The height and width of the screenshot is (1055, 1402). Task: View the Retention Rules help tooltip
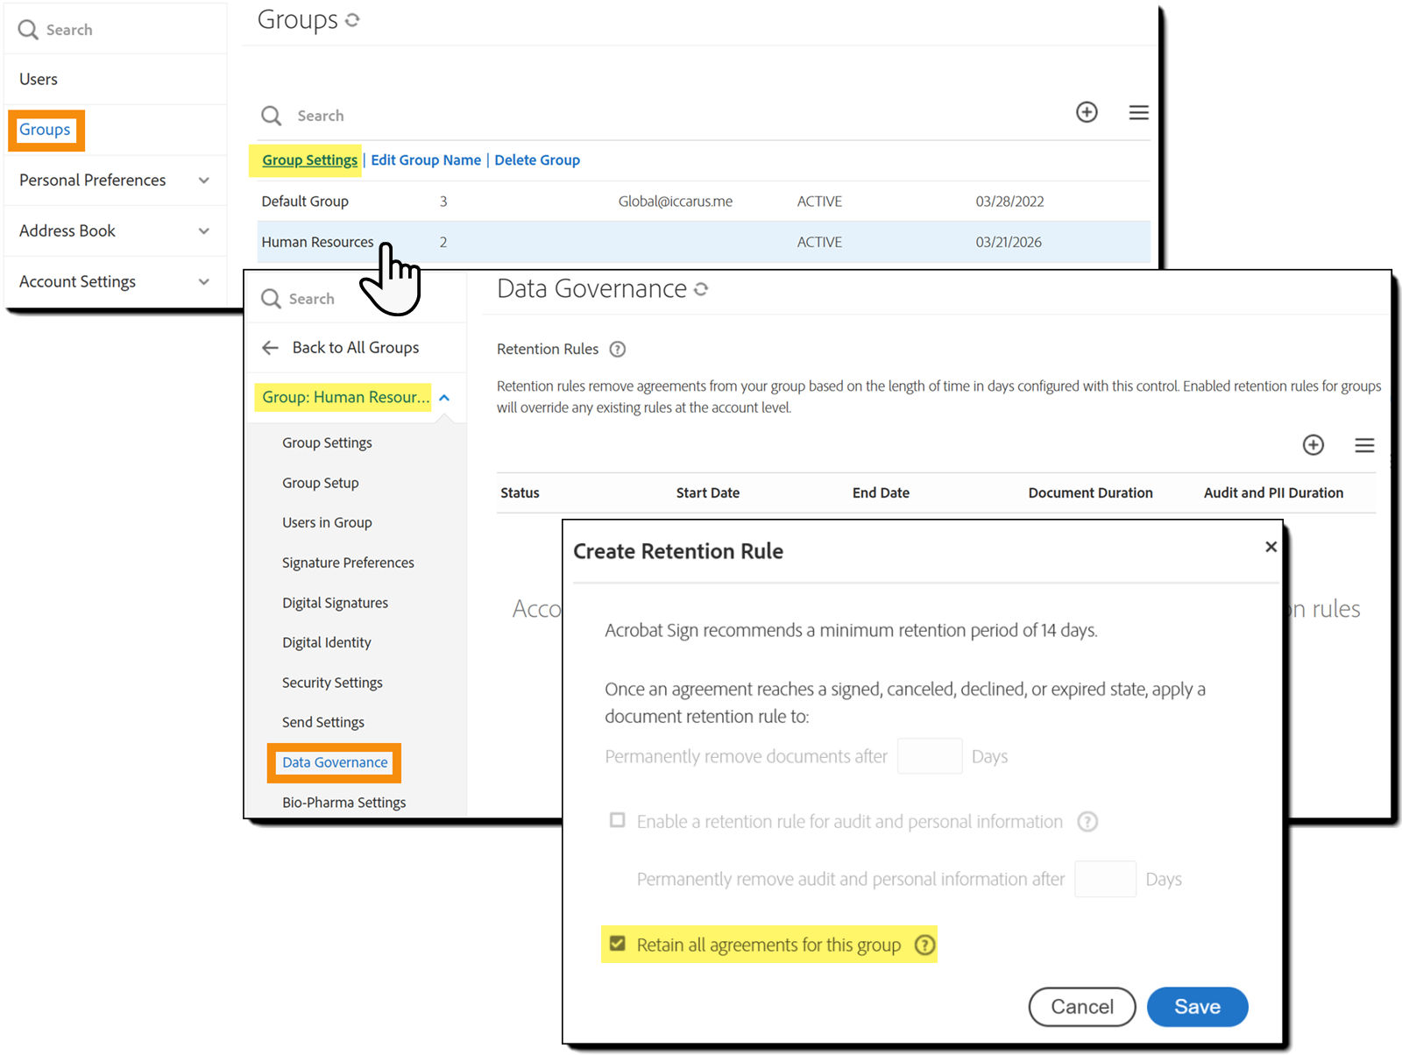tap(618, 349)
